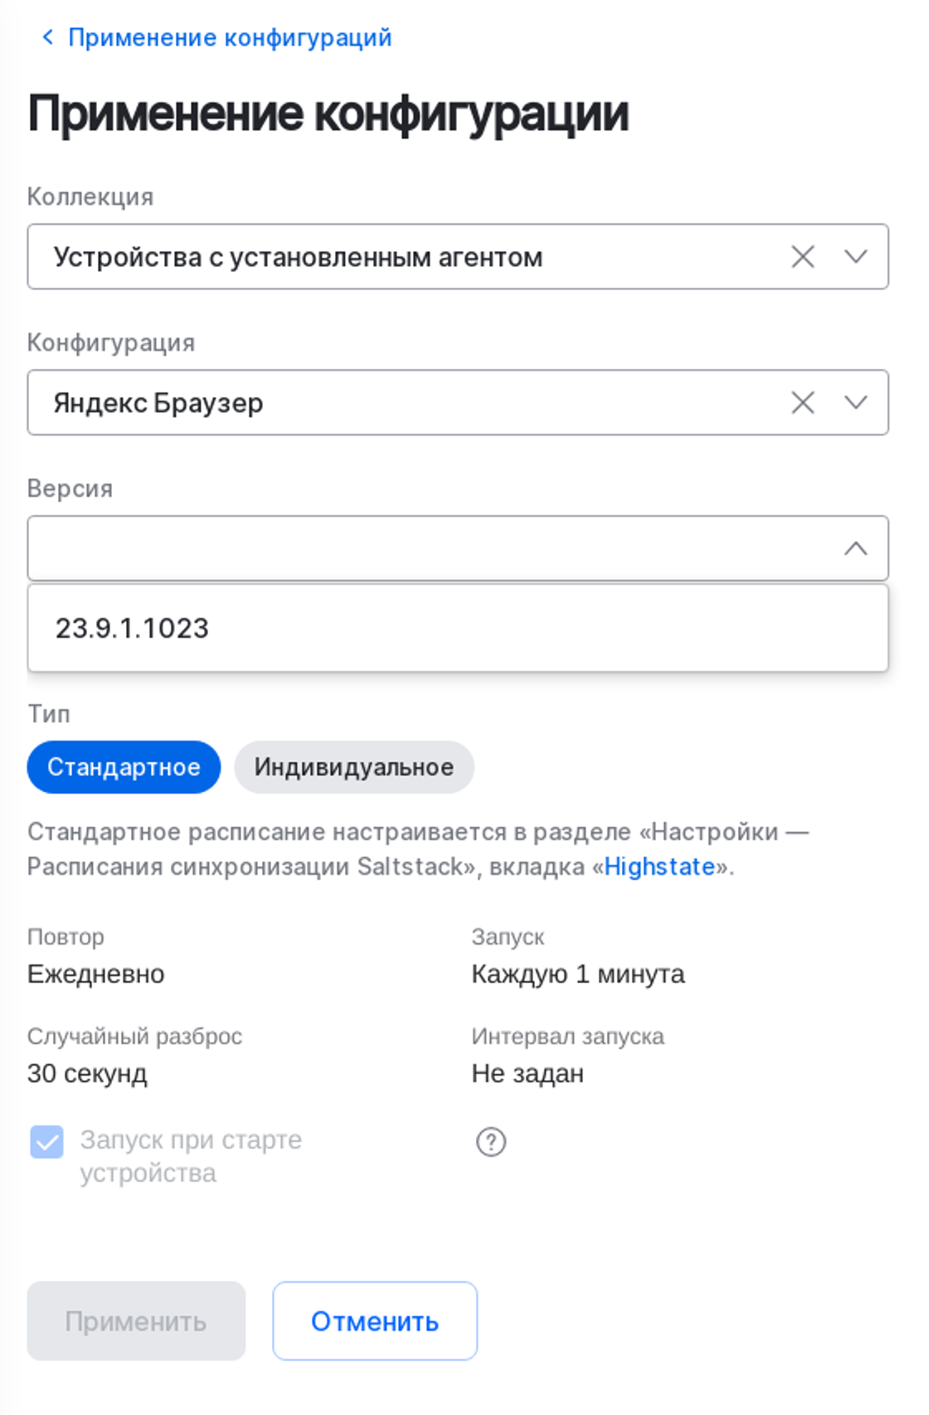Click the back chevron arrow icon
This screenshot has width=929, height=1415.
click(48, 37)
